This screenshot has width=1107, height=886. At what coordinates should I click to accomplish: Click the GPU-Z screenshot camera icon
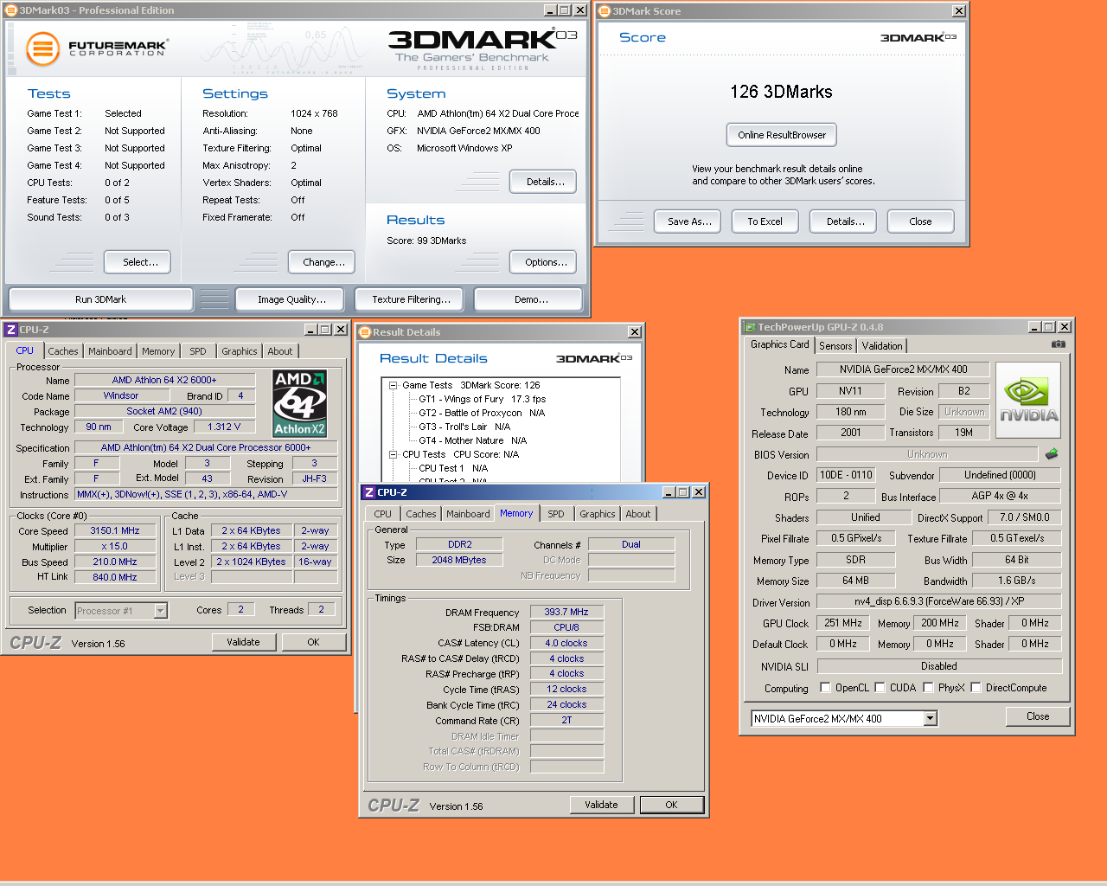pyautogui.click(x=1058, y=344)
